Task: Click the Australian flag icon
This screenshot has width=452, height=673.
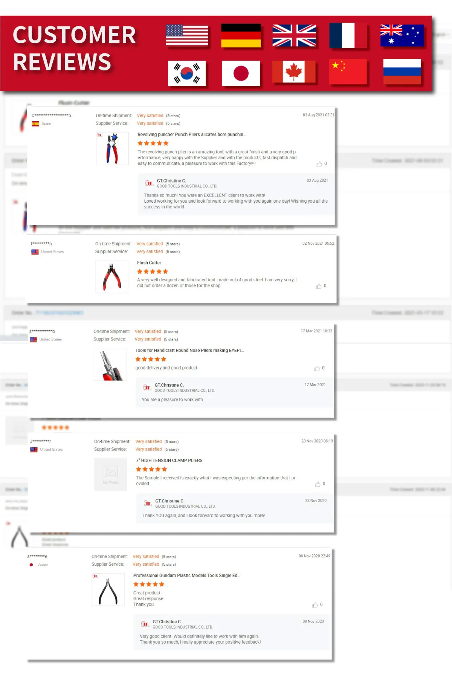Action: [x=402, y=35]
